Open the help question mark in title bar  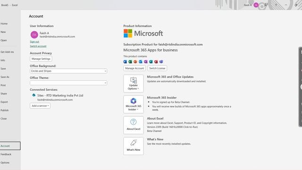coord(276,5)
